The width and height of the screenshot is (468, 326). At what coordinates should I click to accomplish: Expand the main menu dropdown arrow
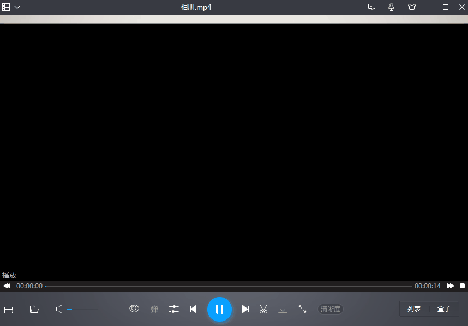[x=17, y=8]
